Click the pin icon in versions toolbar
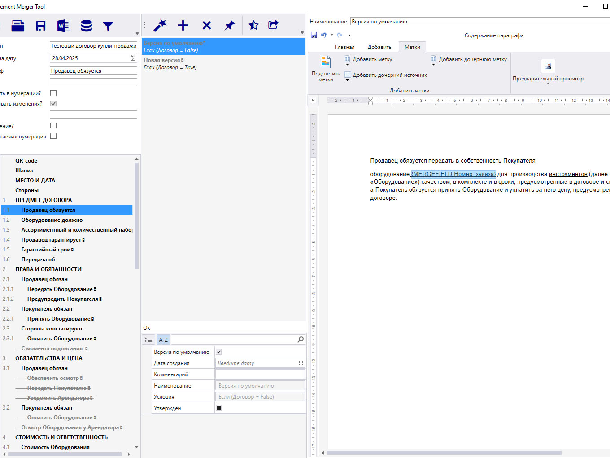This screenshot has height=458, width=610. point(230,26)
